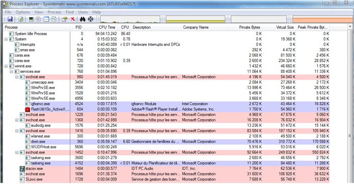Click the CPU usage history mini graph

(130, 19)
